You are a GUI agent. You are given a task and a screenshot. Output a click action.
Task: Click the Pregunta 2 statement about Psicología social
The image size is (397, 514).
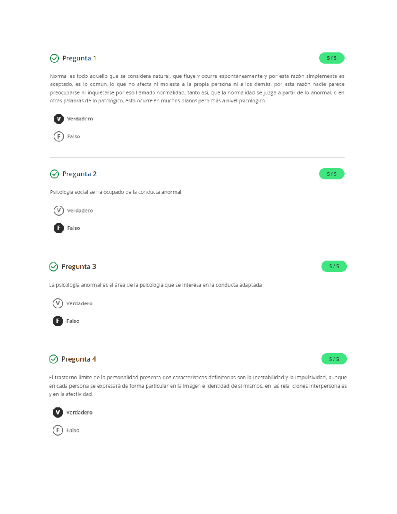(x=115, y=192)
